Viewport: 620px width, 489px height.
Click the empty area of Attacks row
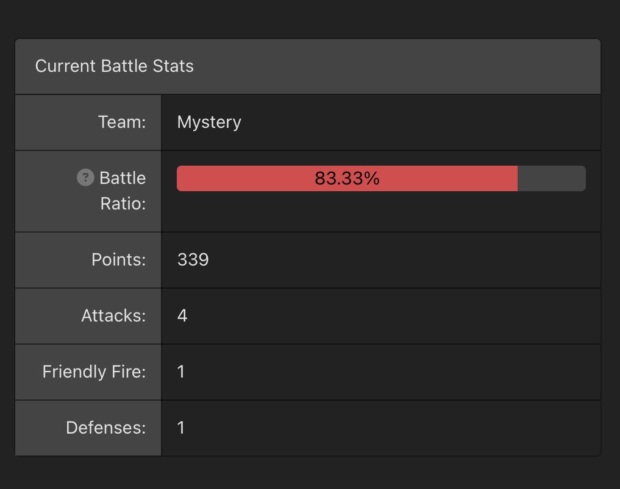(x=394, y=316)
